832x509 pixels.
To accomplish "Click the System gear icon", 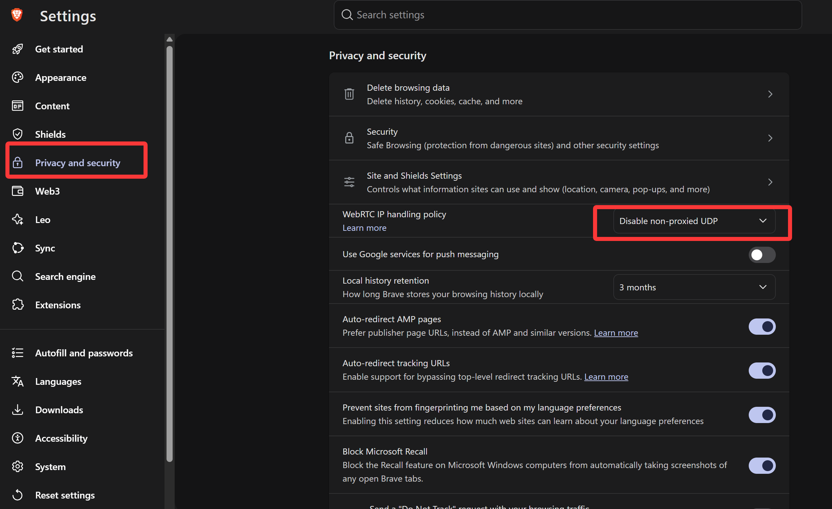I will pyautogui.click(x=18, y=467).
